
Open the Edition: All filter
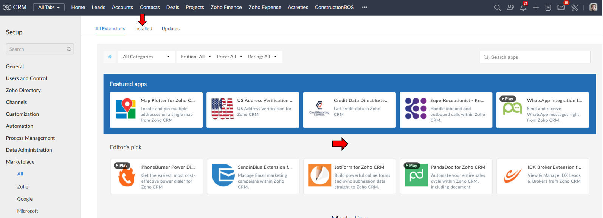pyautogui.click(x=196, y=57)
